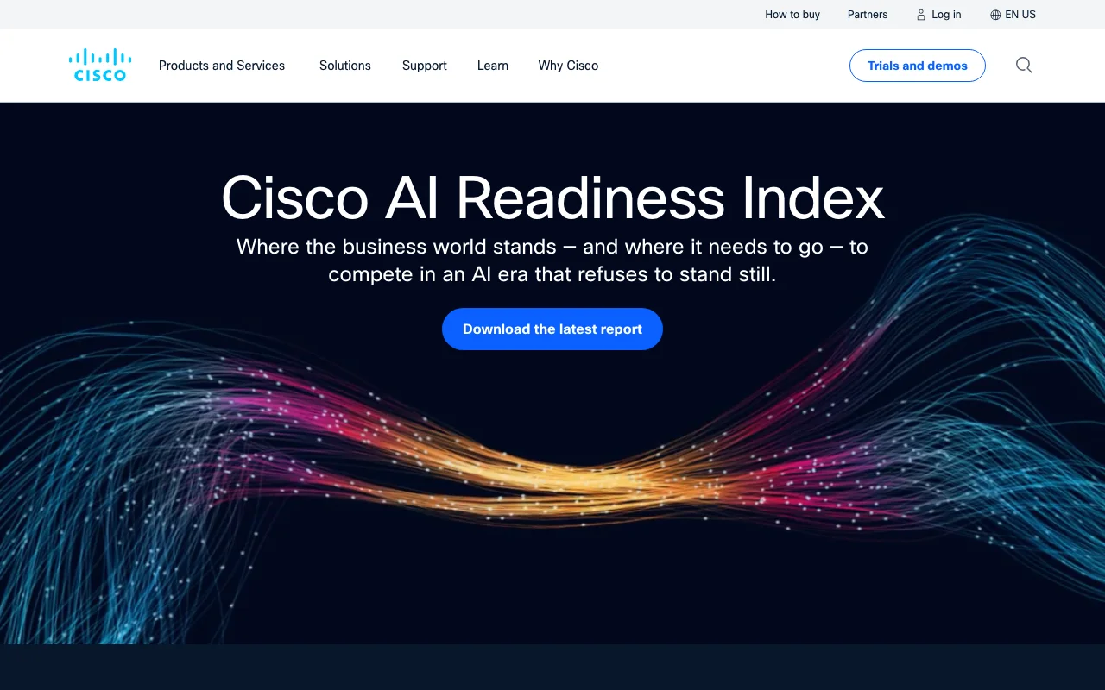Screen dimensions: 1105x690
Task: Open the Products and Services menu
Action: (222, 66)
